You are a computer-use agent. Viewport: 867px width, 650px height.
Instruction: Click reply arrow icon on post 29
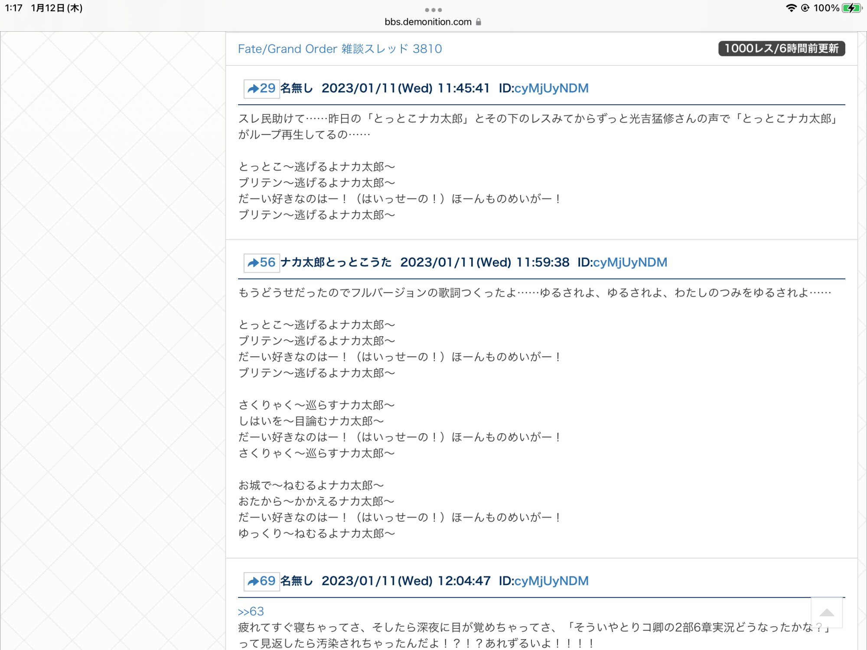[x=253, y=89]
